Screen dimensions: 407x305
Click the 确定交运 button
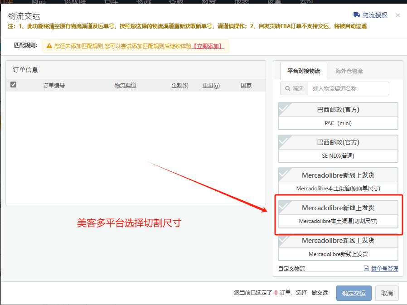point(354,293)
